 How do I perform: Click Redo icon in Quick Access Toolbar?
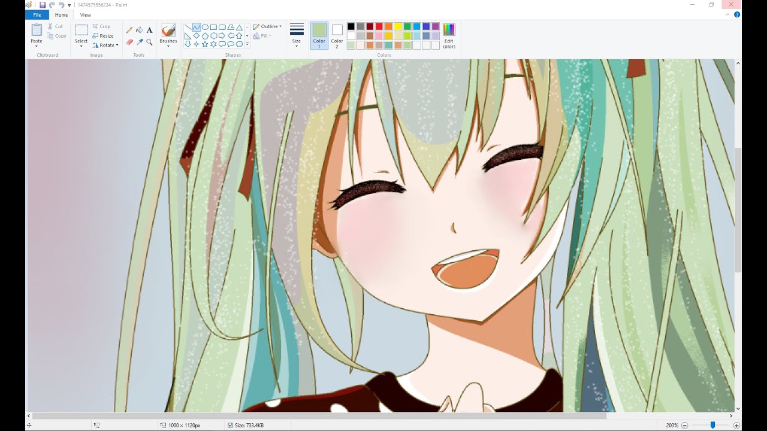click(62, 5)
